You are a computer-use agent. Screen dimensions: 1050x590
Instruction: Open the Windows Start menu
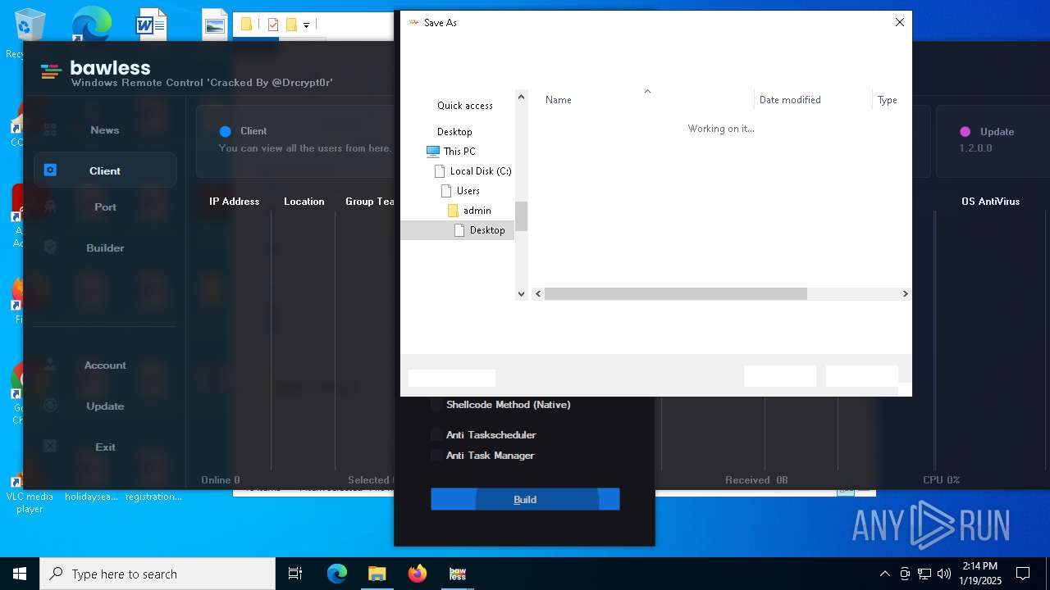click(20, 574)
